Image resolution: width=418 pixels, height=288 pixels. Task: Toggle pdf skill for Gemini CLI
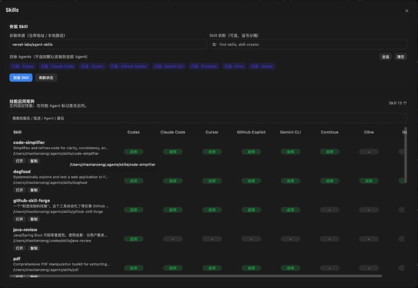(291, 268)
